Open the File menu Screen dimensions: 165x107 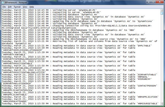(4, 7)
